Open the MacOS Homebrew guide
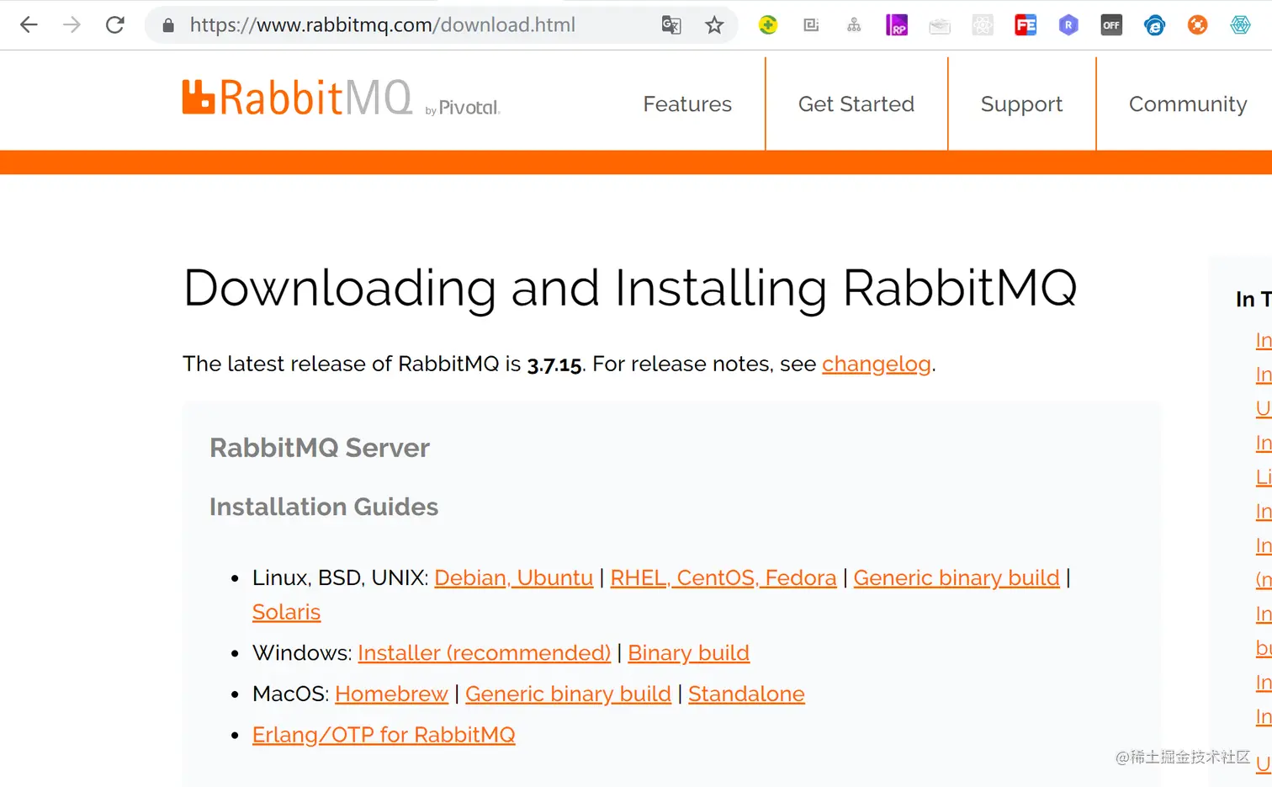The image size is (1272, 787). tap(391, 694)
